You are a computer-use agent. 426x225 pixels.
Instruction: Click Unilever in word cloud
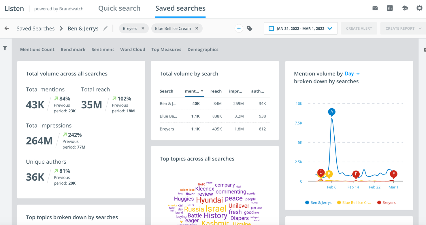[239, 206]
